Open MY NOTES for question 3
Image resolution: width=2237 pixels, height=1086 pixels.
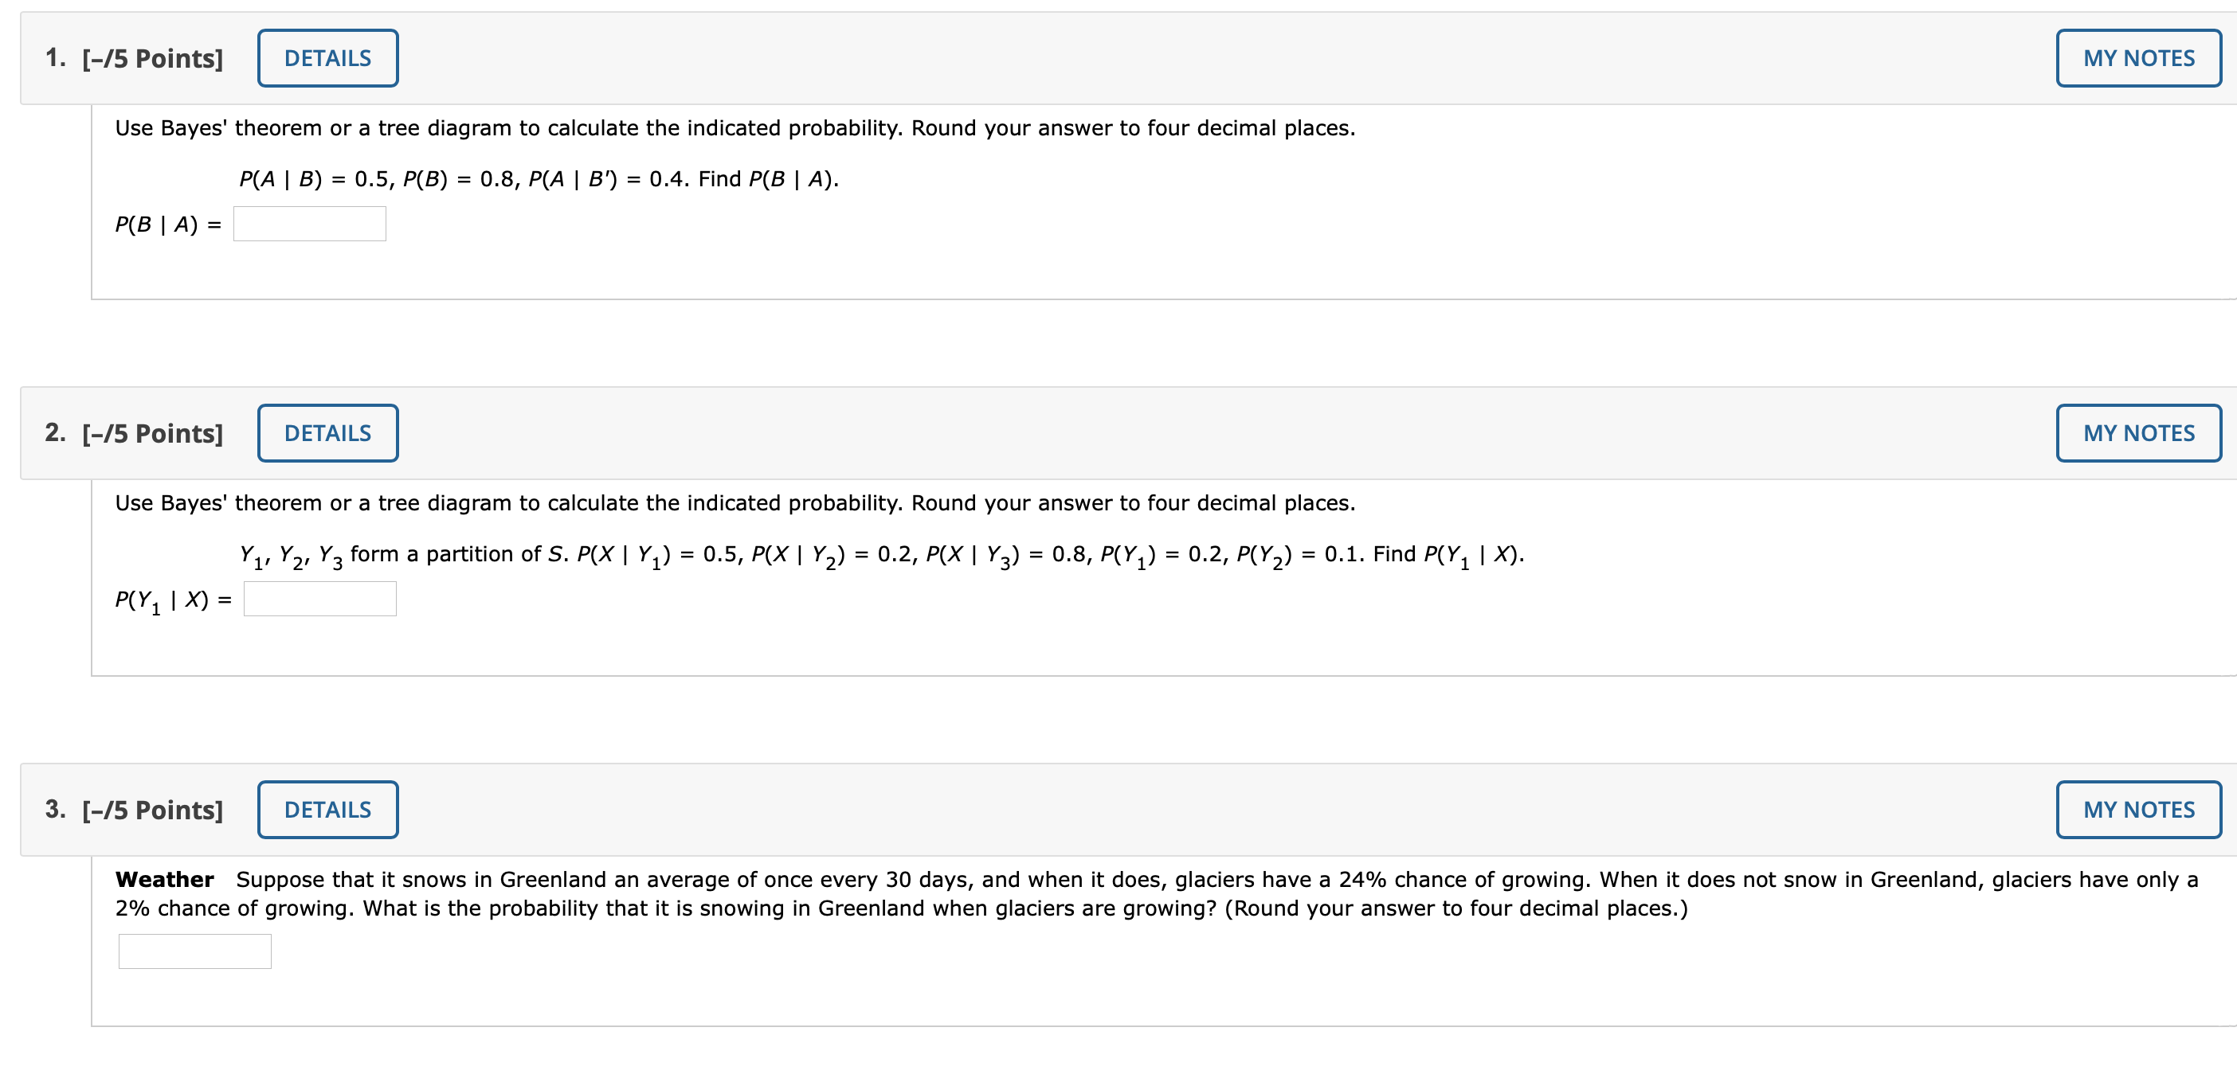2138,809
